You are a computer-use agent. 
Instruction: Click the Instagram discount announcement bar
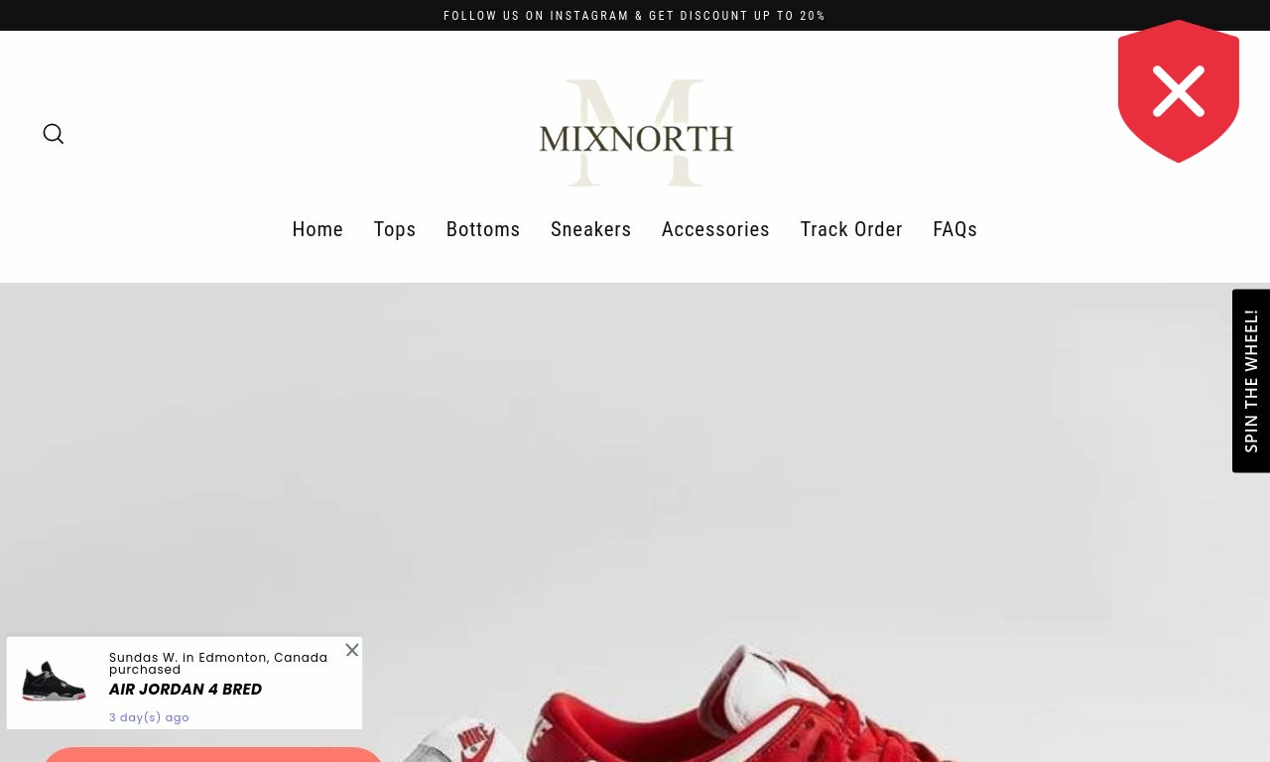click(x=635, y=16)
